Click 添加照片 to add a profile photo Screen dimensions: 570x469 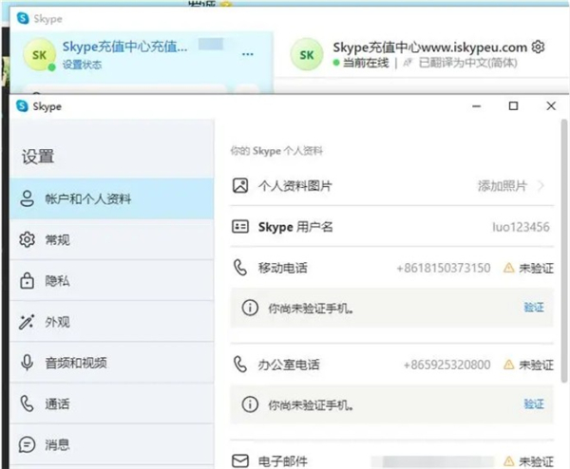(x=503, y=186)
